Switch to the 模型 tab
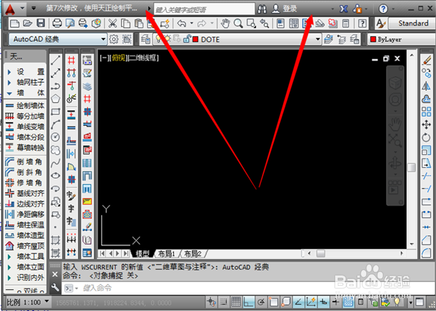Image resolution: width=436 pixels, height=311 pixels. pos(143,254)
